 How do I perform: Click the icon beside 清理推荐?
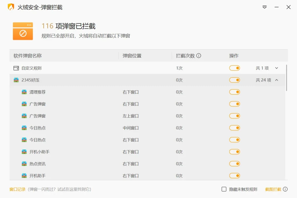coord(24,92)
